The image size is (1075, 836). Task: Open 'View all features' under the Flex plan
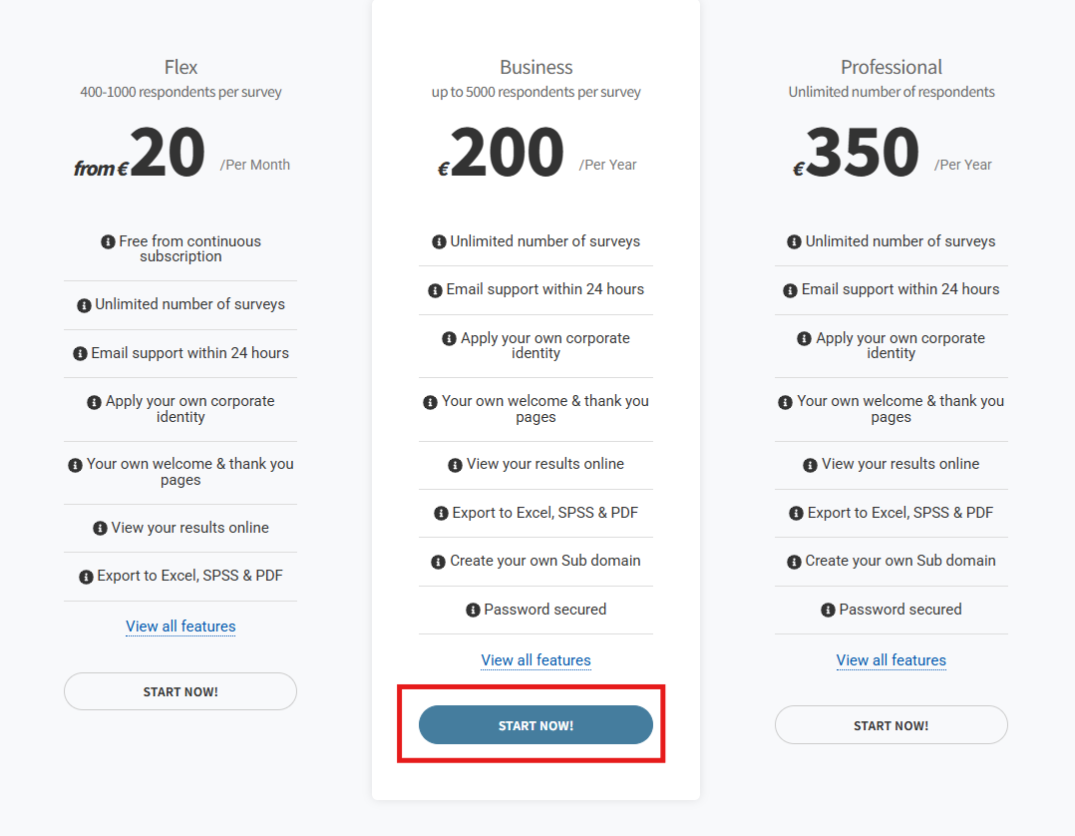[180, 627]
